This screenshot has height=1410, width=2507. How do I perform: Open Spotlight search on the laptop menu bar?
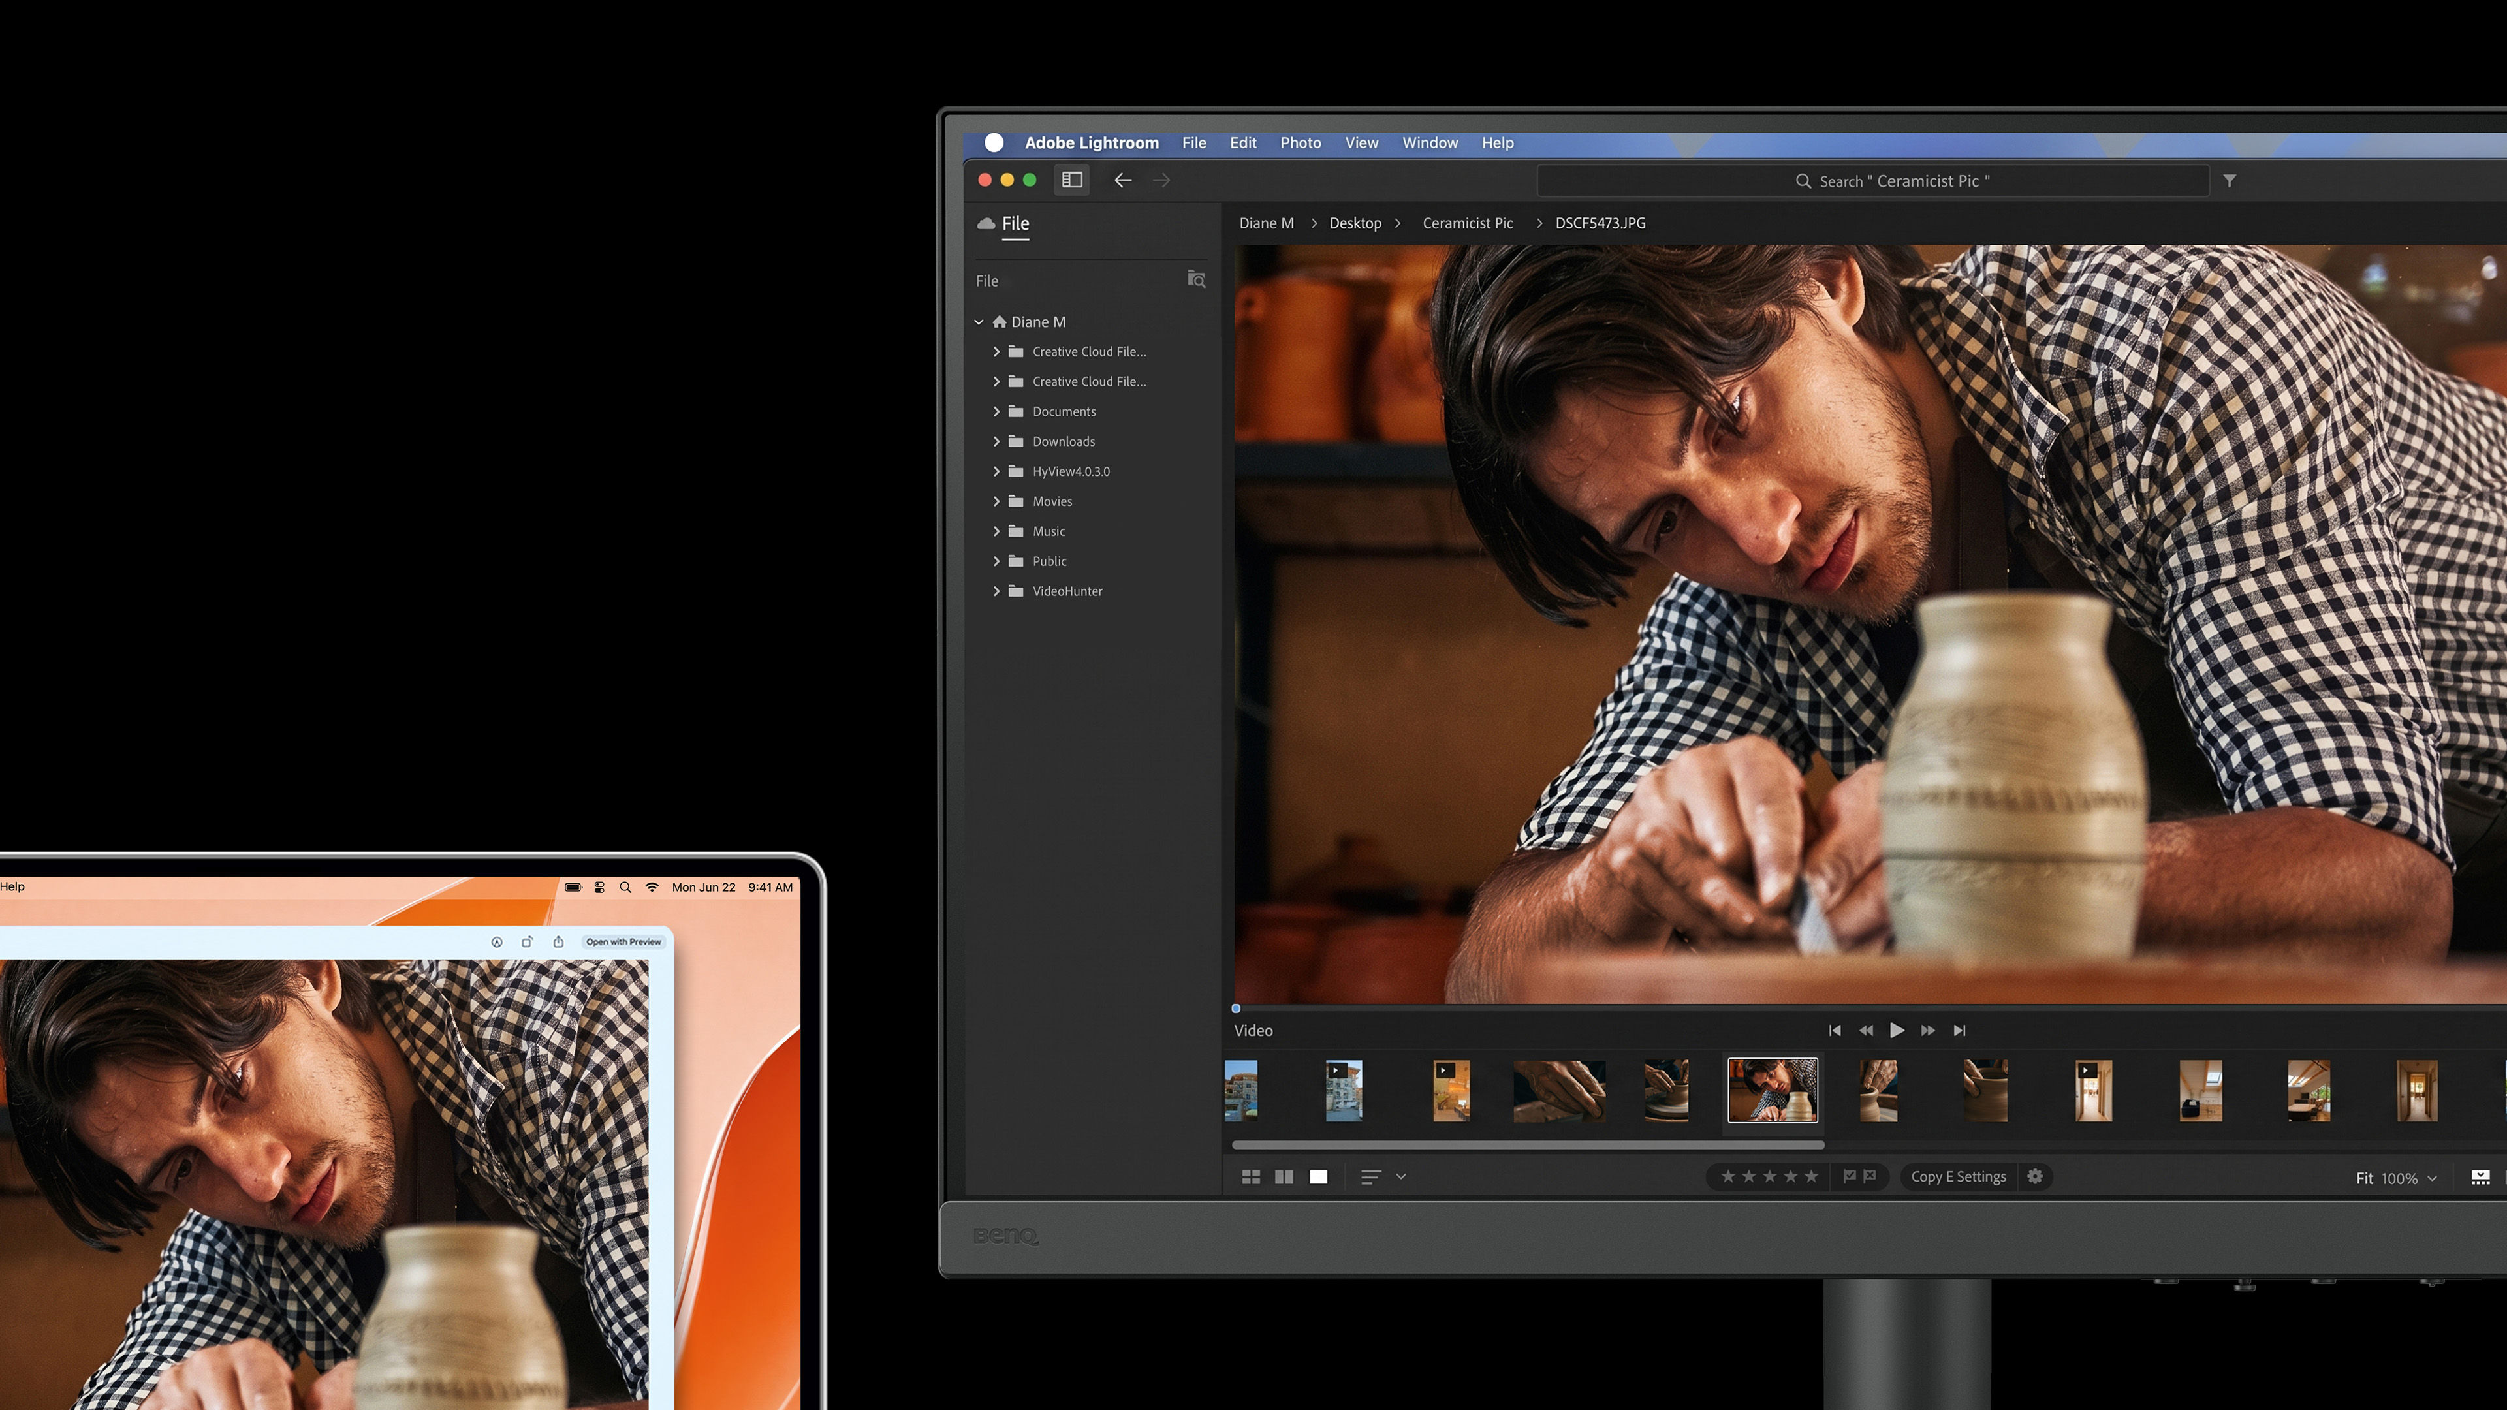point(626,888)
